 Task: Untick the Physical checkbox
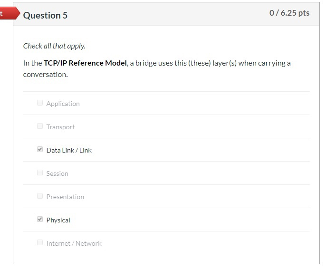40,220
